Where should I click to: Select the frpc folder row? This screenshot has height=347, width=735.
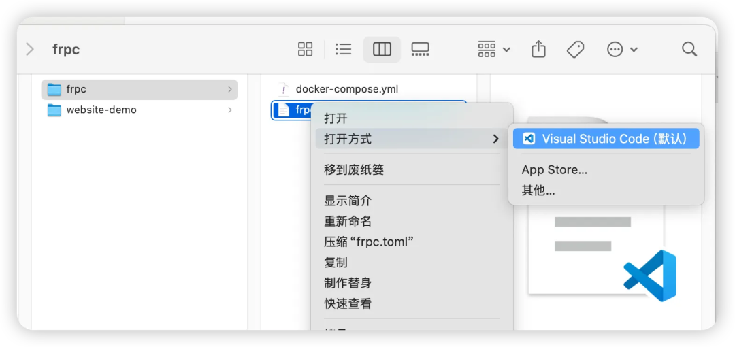click(x=140, y=89)
